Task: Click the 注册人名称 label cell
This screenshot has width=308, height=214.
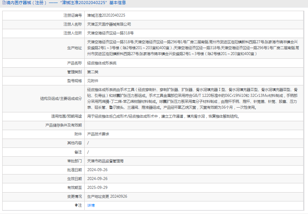Action: pyautogui.click(x=44, y=24)
